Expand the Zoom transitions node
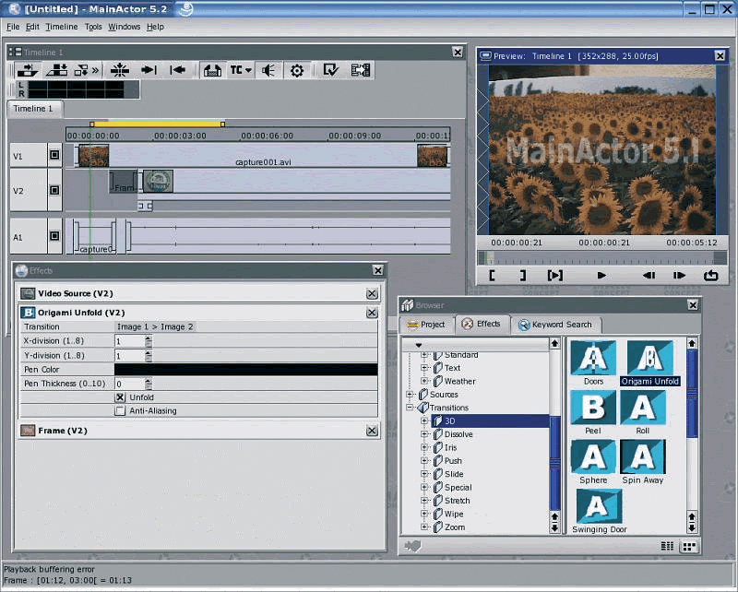Image resolution: width=738 pixels, height=592 pixels. [x=424, y=527]
